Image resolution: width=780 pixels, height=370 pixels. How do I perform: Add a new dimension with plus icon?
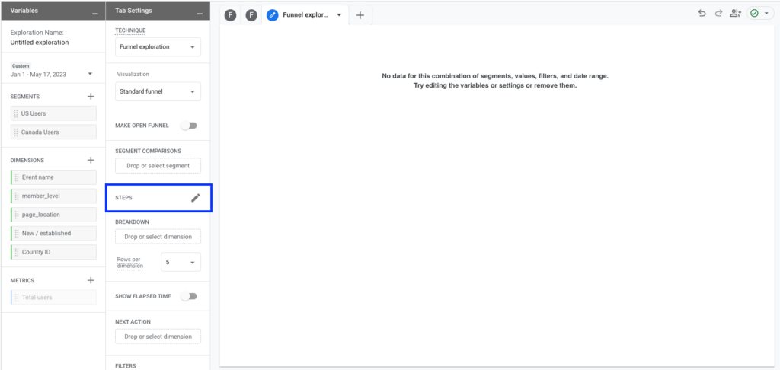pyautogui.click(x=91, y=161)
